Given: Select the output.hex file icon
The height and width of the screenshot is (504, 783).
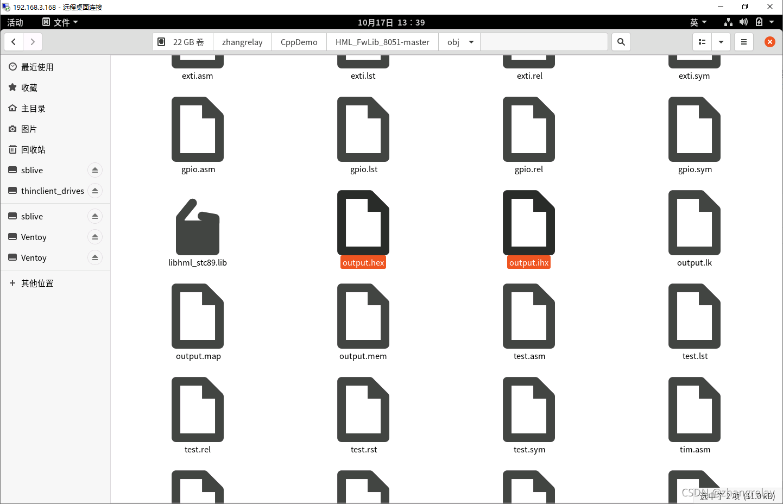Looking at the screenshot, I should pyautogui.click(x=363, y=223).
